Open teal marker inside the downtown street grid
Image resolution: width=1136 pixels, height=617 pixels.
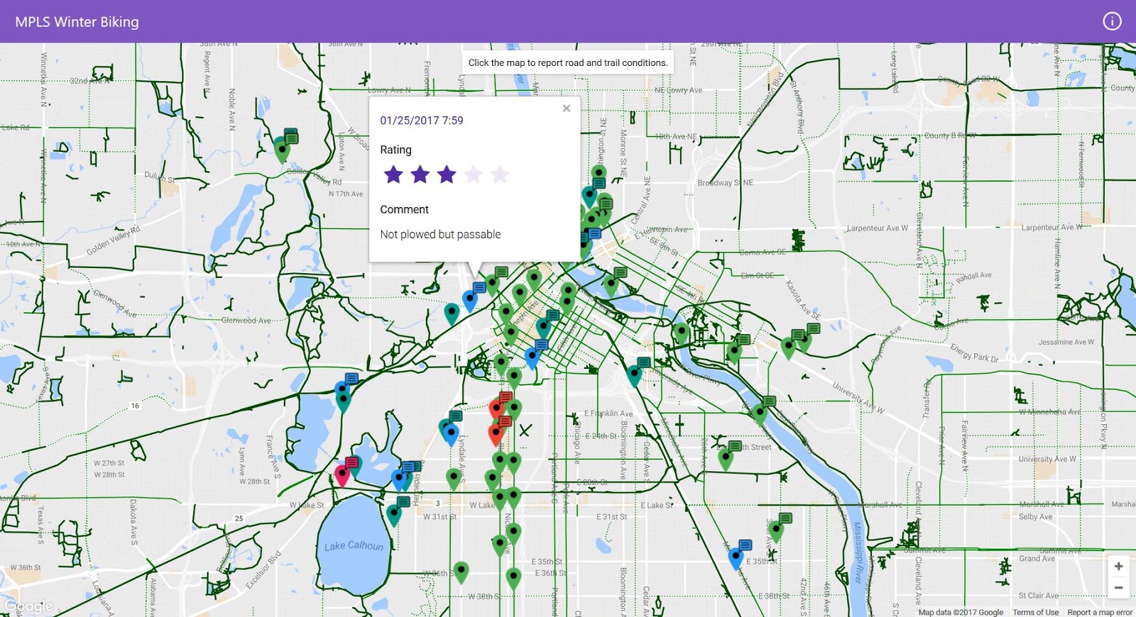point(543,329)
